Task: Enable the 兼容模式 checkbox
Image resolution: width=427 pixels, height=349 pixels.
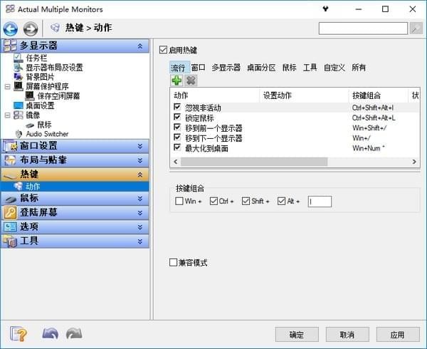Action: click(173, 262)
